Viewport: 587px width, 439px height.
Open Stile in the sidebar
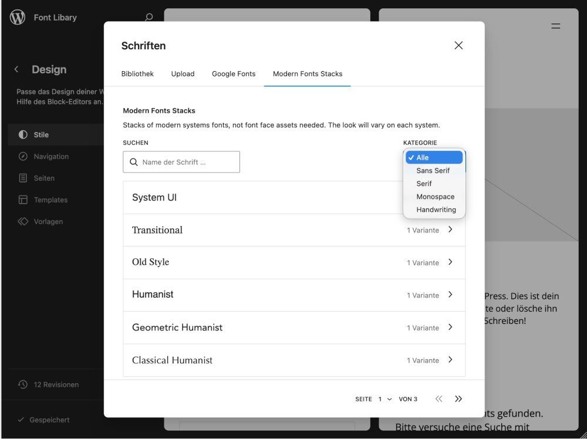pyautogui.click(x=41, y=134)
